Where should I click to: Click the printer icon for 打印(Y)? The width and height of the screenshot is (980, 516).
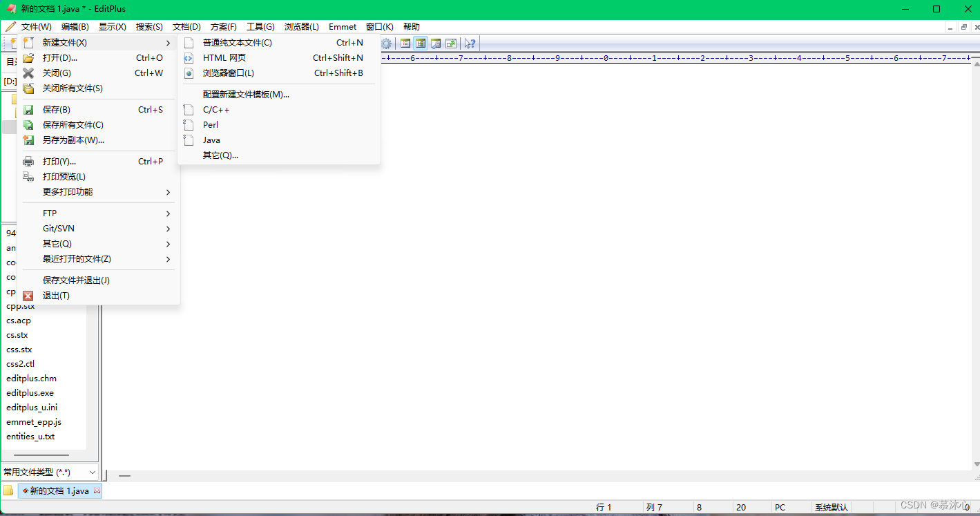28,162
